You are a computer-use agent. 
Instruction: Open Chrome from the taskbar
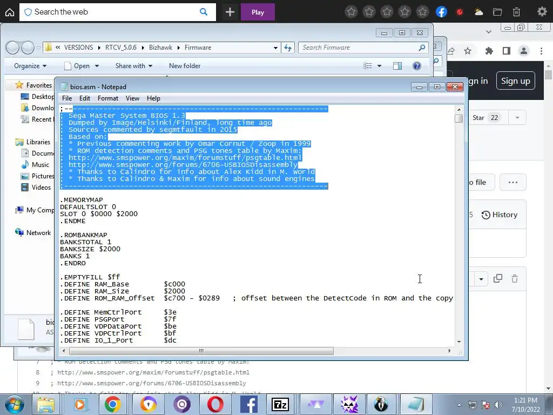point(112,404)
